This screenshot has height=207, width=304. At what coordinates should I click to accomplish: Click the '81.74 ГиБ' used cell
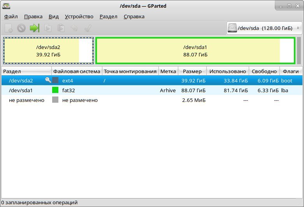[236, 90]
